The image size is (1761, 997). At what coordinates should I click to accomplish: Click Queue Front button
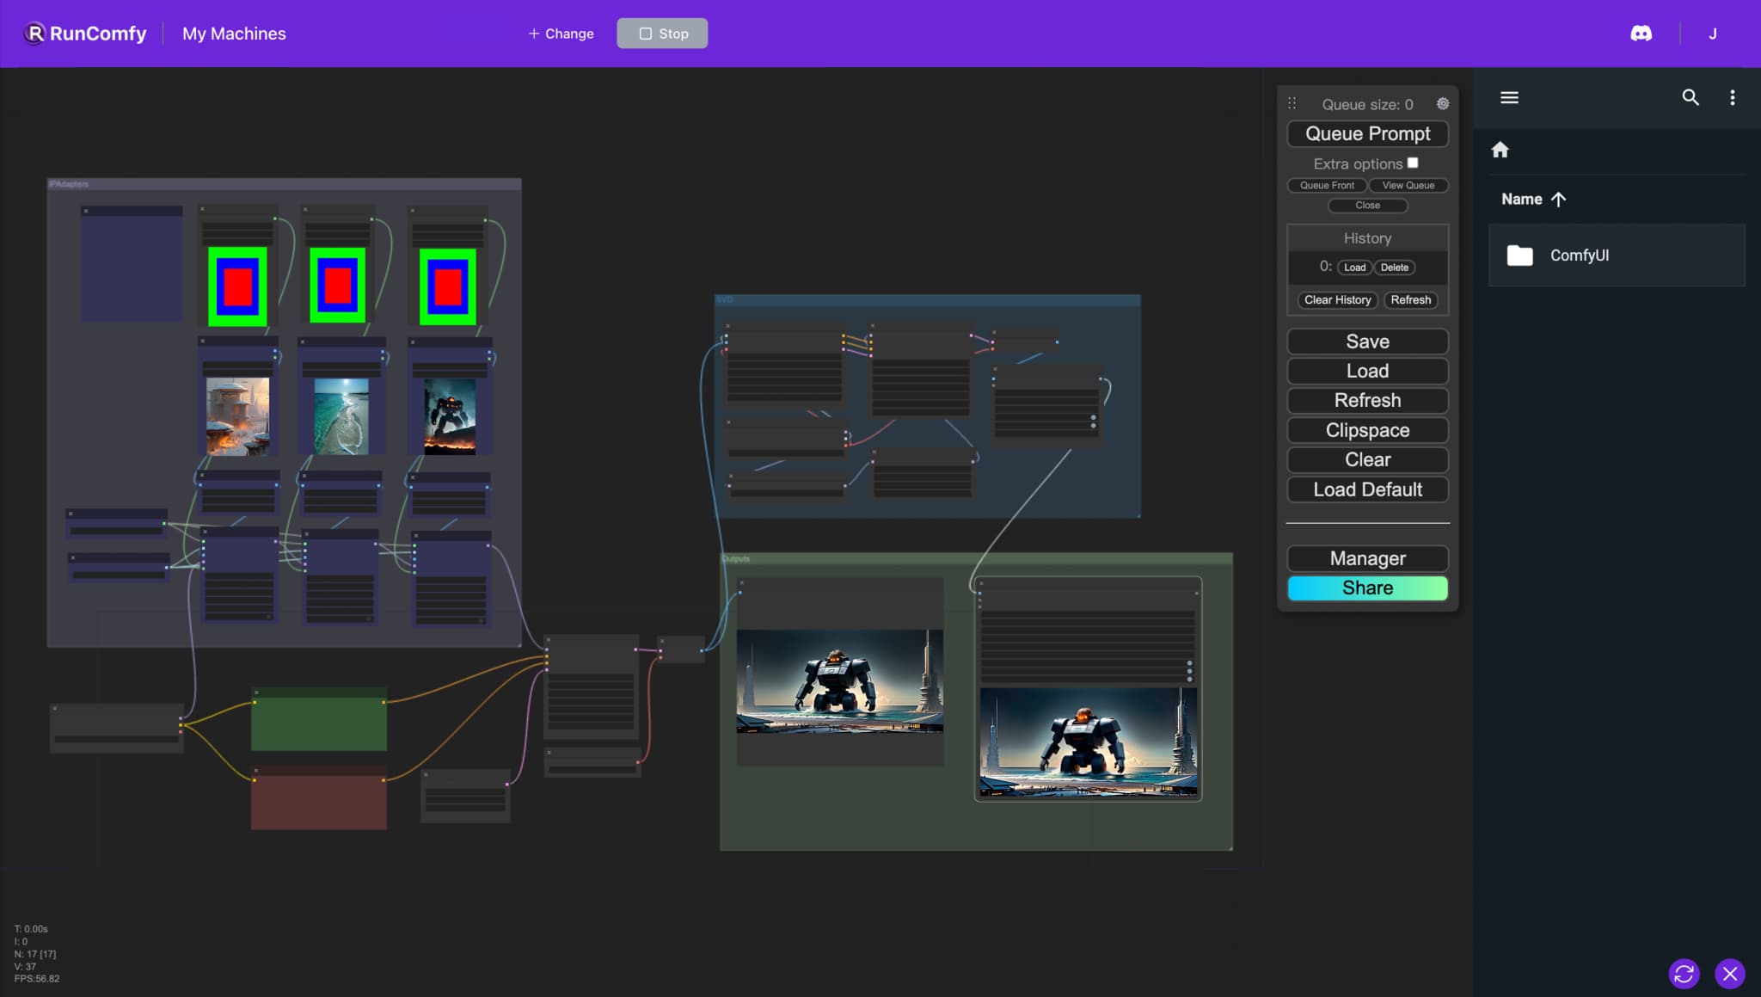point(1327,185)
